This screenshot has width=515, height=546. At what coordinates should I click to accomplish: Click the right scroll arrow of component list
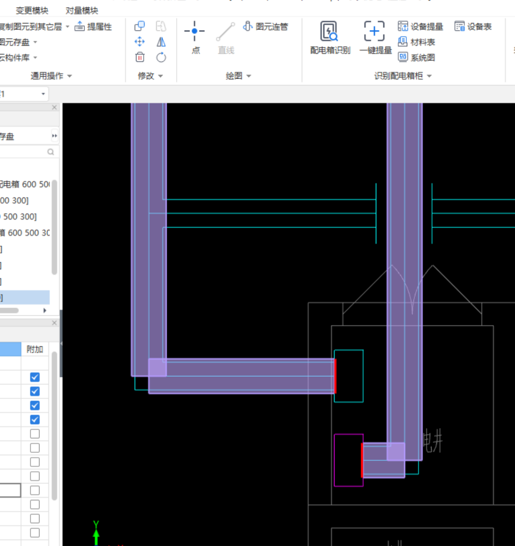point(44,310)
